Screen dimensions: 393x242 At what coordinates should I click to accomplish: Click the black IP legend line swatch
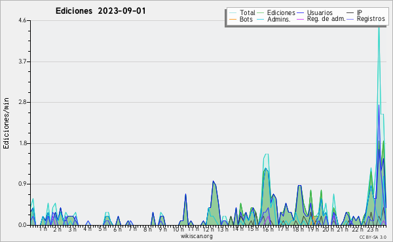tap(350, 13)
